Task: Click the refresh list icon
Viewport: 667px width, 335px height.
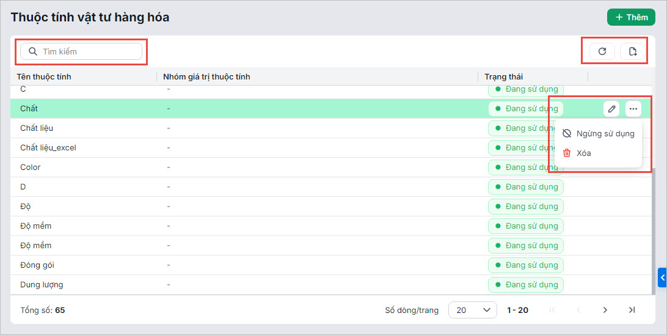Action: pos(602,51)
